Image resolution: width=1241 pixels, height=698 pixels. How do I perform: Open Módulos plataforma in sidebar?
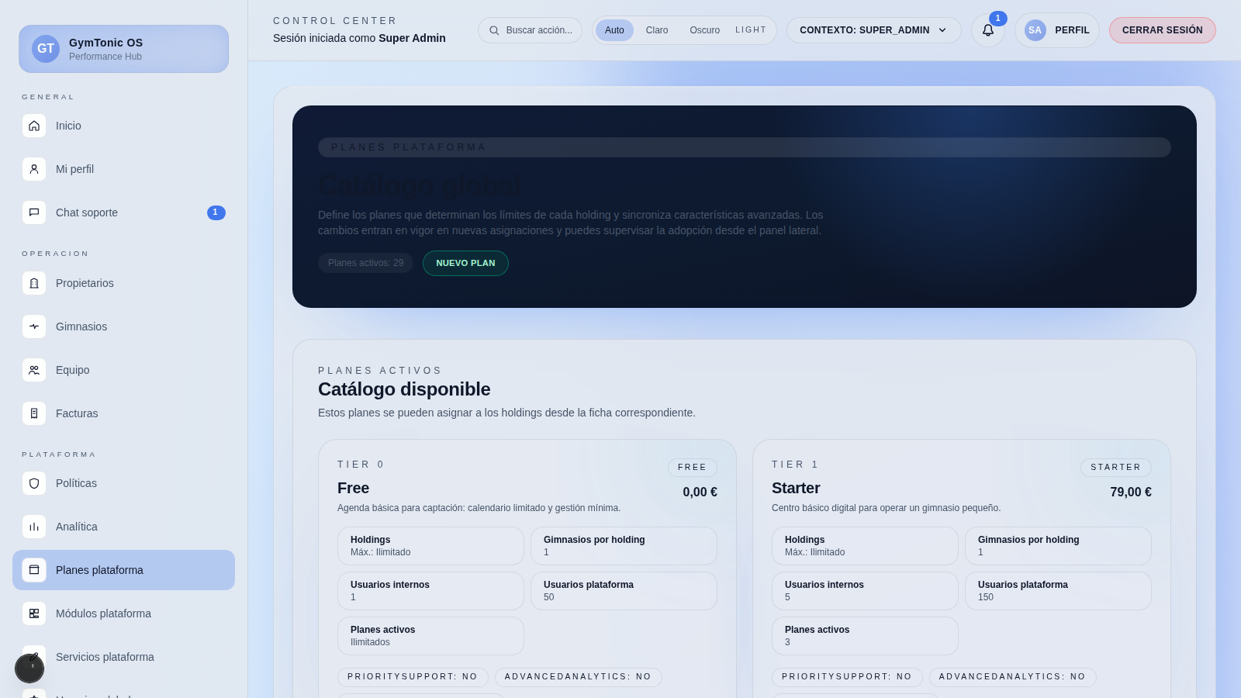tap(103, 613)
